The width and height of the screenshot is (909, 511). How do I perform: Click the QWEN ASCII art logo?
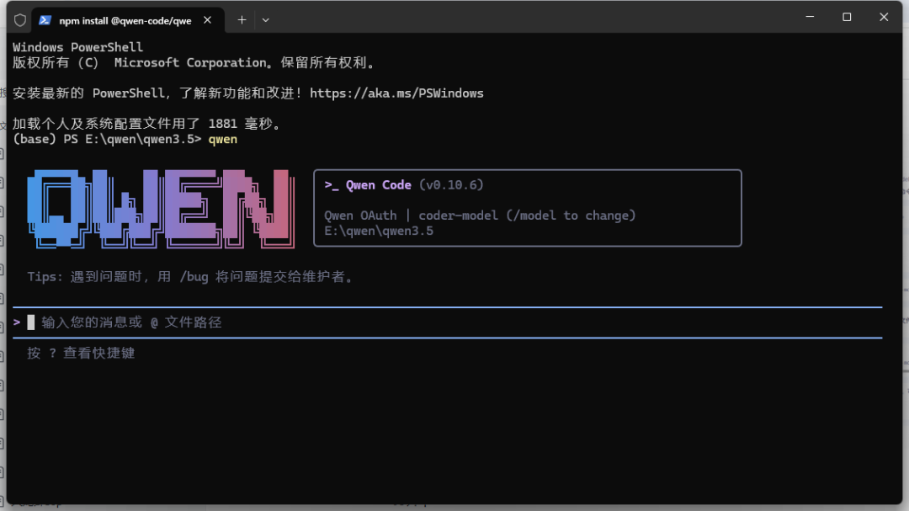(x=161, y=209)
